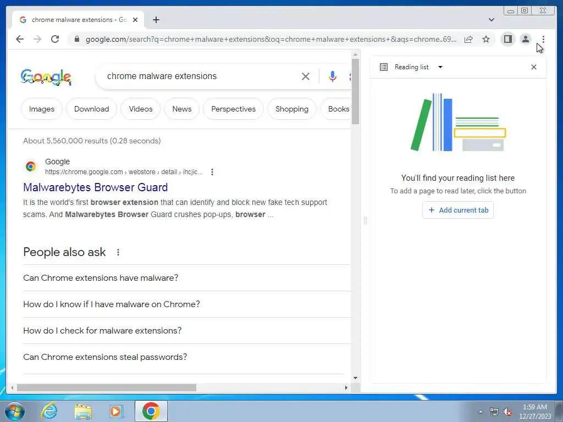563x422 pixels.
Task: Click the Chrome taskbar button
Action: pyautogui.click(x=151, y=411)
